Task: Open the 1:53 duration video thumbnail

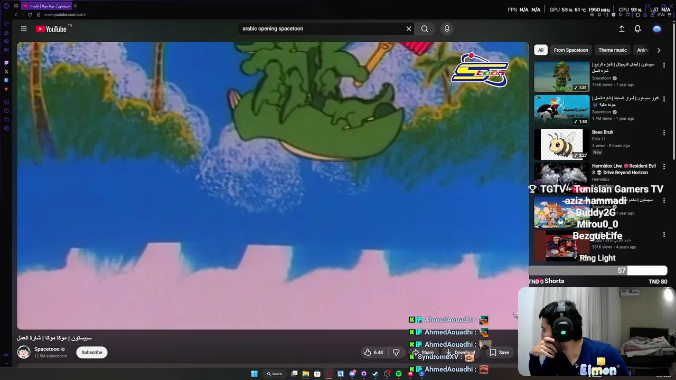Action: tap(561, 110)
